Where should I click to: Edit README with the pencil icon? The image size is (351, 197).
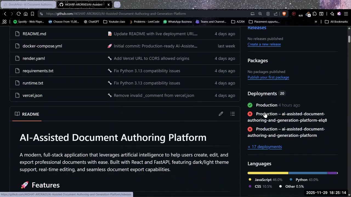pyautogui.click(x=221, y=114)
